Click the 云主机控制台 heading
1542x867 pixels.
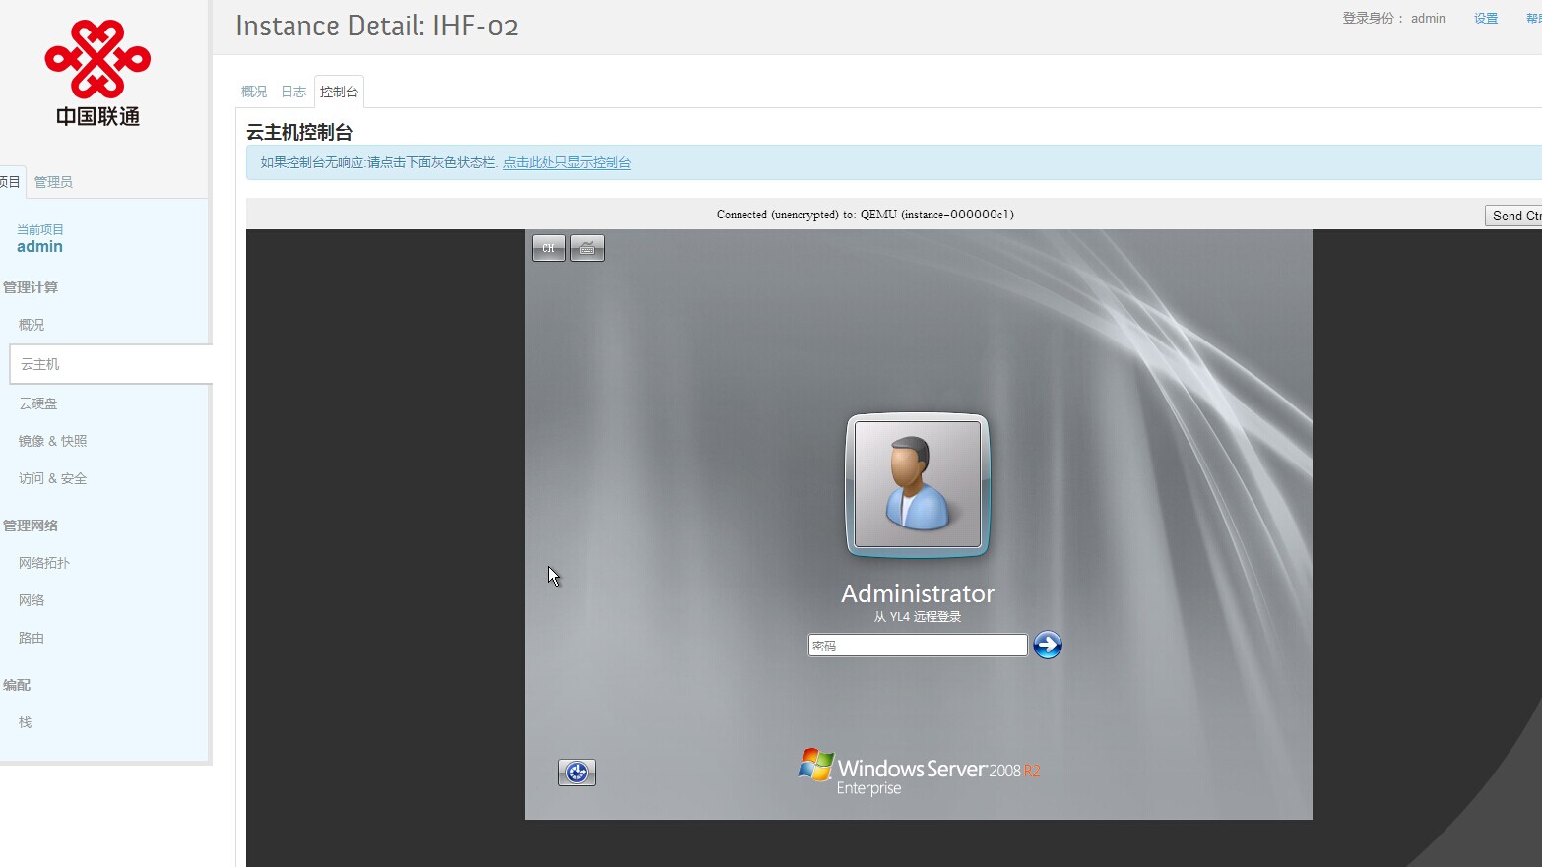point(299,132)
